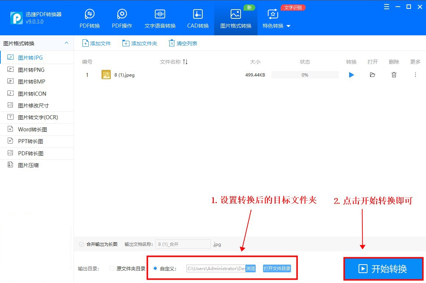Open Word转长图 from the sidebar

pos(32,129)
